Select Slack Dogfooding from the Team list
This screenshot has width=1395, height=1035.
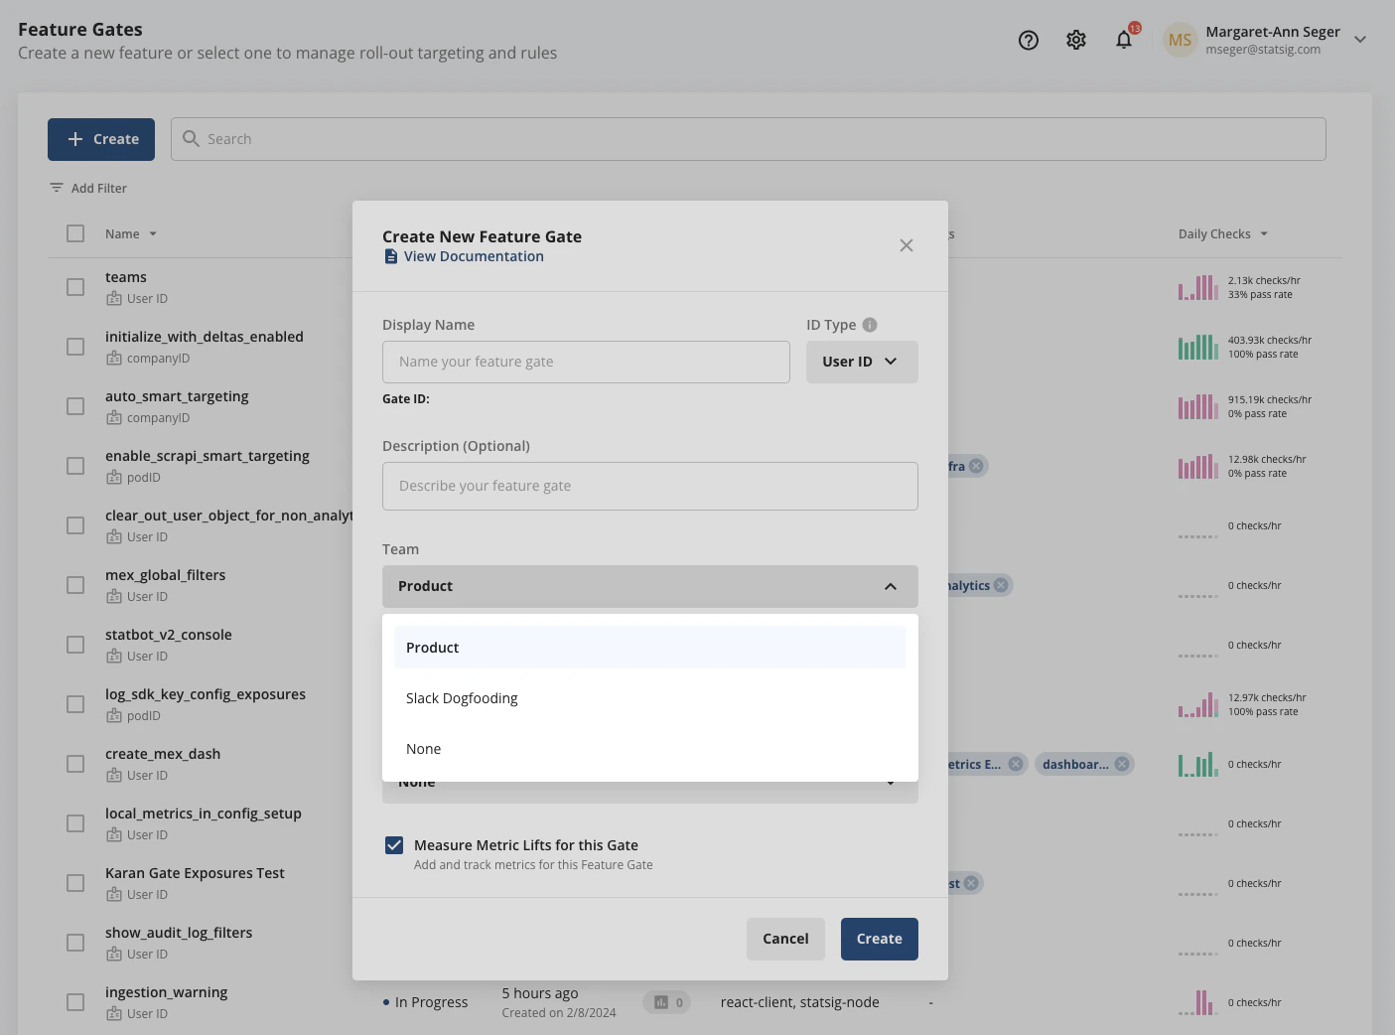pos(462,697)
